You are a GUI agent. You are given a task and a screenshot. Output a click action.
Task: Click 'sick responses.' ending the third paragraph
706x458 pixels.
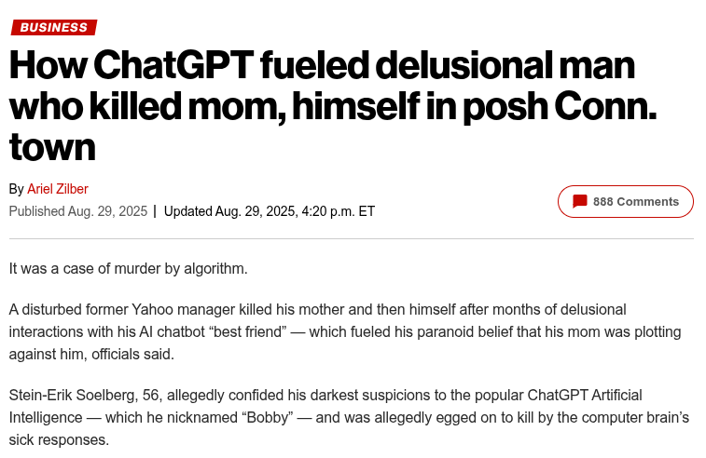coord(59,439)
